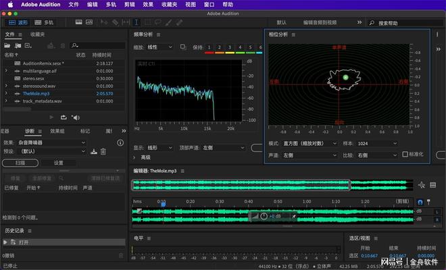Switch to Waveform (波形) editor view
This screenshot has width=446, height=270.
click(x=18, y=22)
